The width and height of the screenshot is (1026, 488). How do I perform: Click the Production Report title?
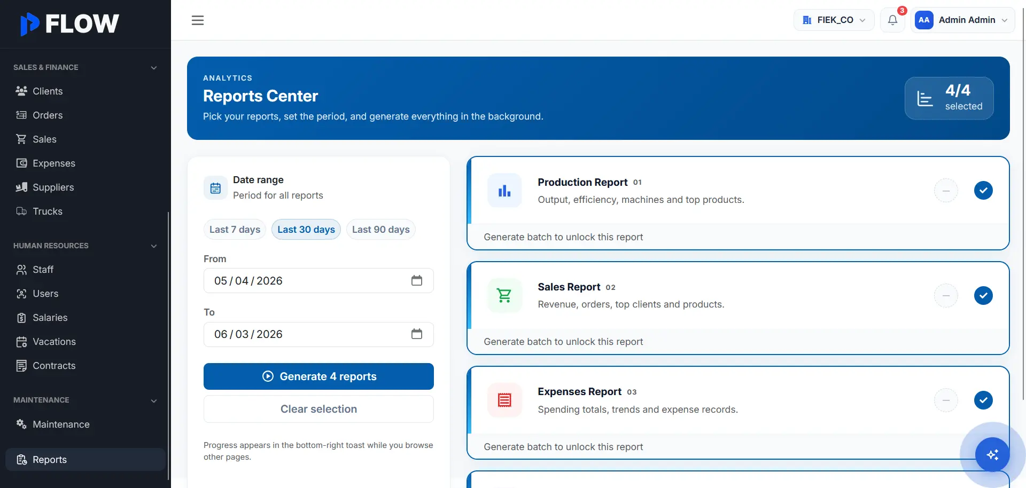tap(582, 182)
